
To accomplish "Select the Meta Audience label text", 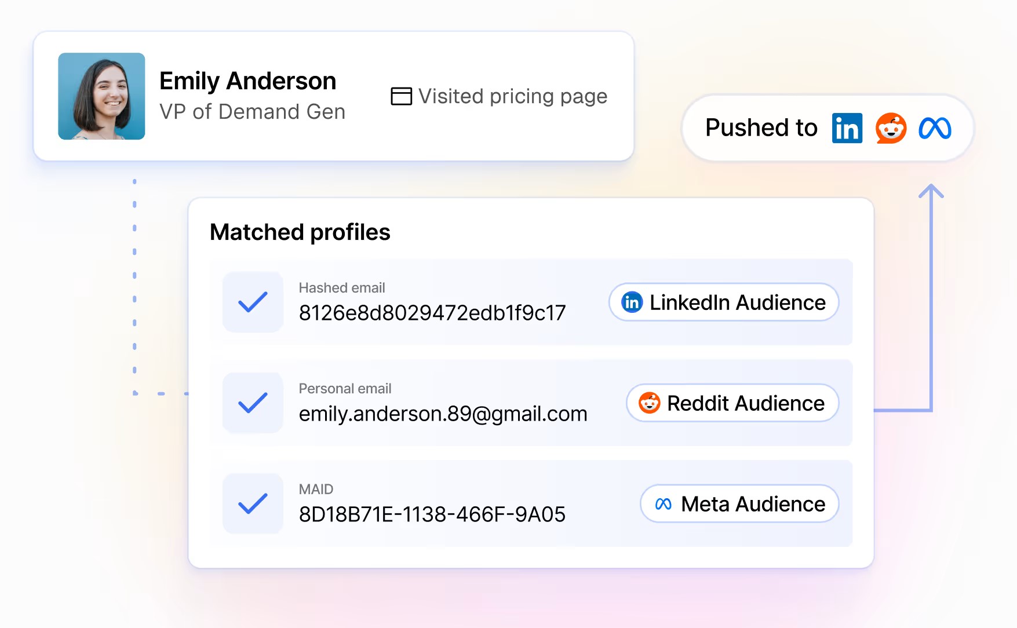I will tap(753, 504).
